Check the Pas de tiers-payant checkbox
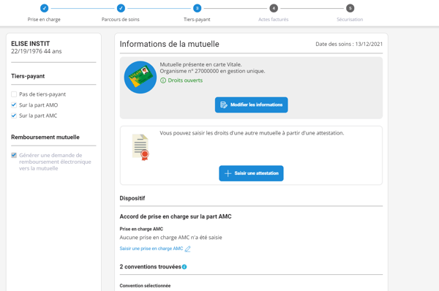The height and width of the screenshot is (291, 439). [14, 94]
